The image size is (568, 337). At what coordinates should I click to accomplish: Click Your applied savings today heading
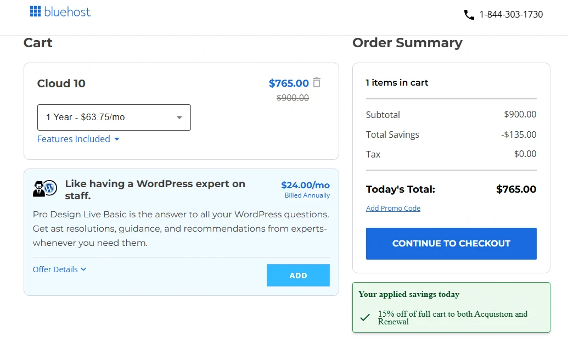pyautogui.click(x=409, y=294)
